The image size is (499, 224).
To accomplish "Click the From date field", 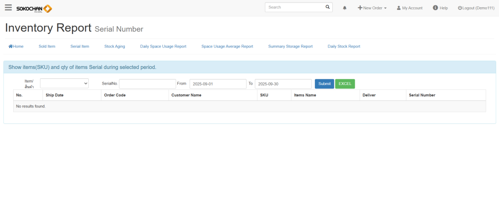I will tap(218, 84).
